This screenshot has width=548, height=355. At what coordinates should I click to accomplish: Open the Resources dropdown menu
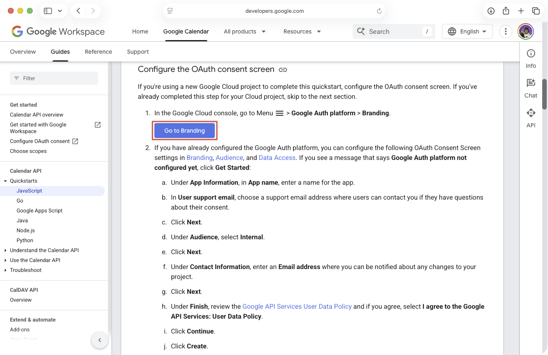point(302,31)
